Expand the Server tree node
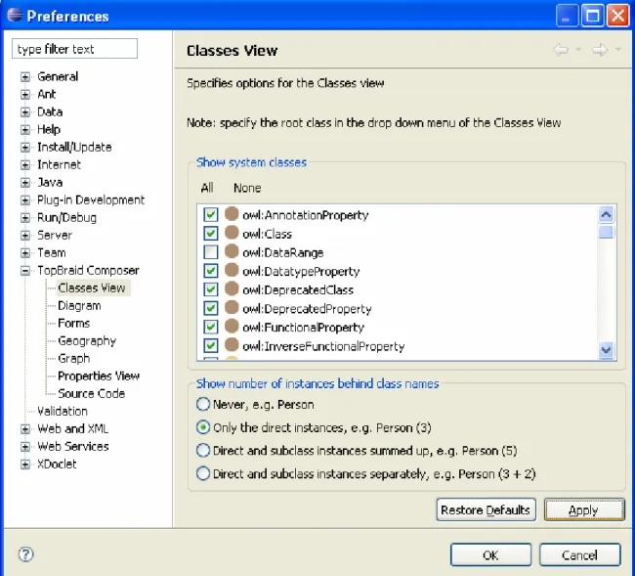 point(25,236)
